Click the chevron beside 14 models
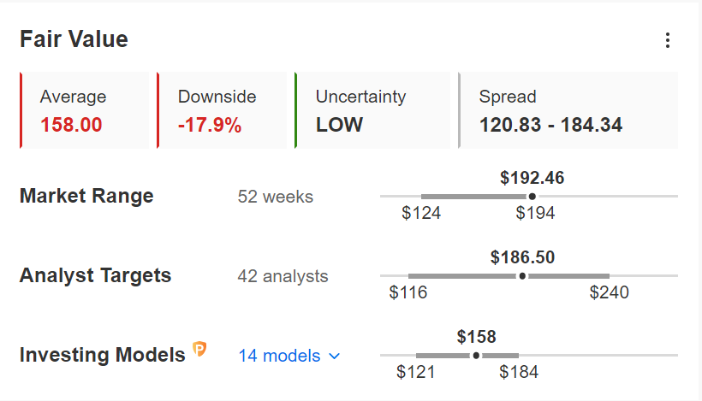This screenshot has height=401, width=702. [335, 357]
